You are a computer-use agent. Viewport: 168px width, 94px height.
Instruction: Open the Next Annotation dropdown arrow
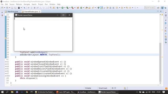click(120, 8)
